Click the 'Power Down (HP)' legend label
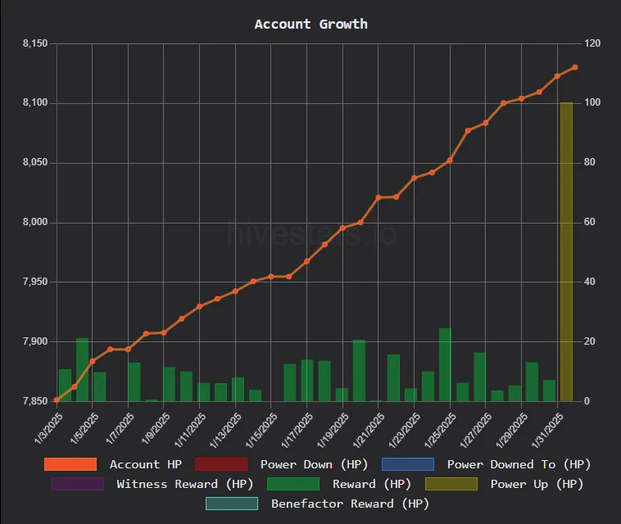This screenshot has width=621, height=524. [x=314, y=464]
